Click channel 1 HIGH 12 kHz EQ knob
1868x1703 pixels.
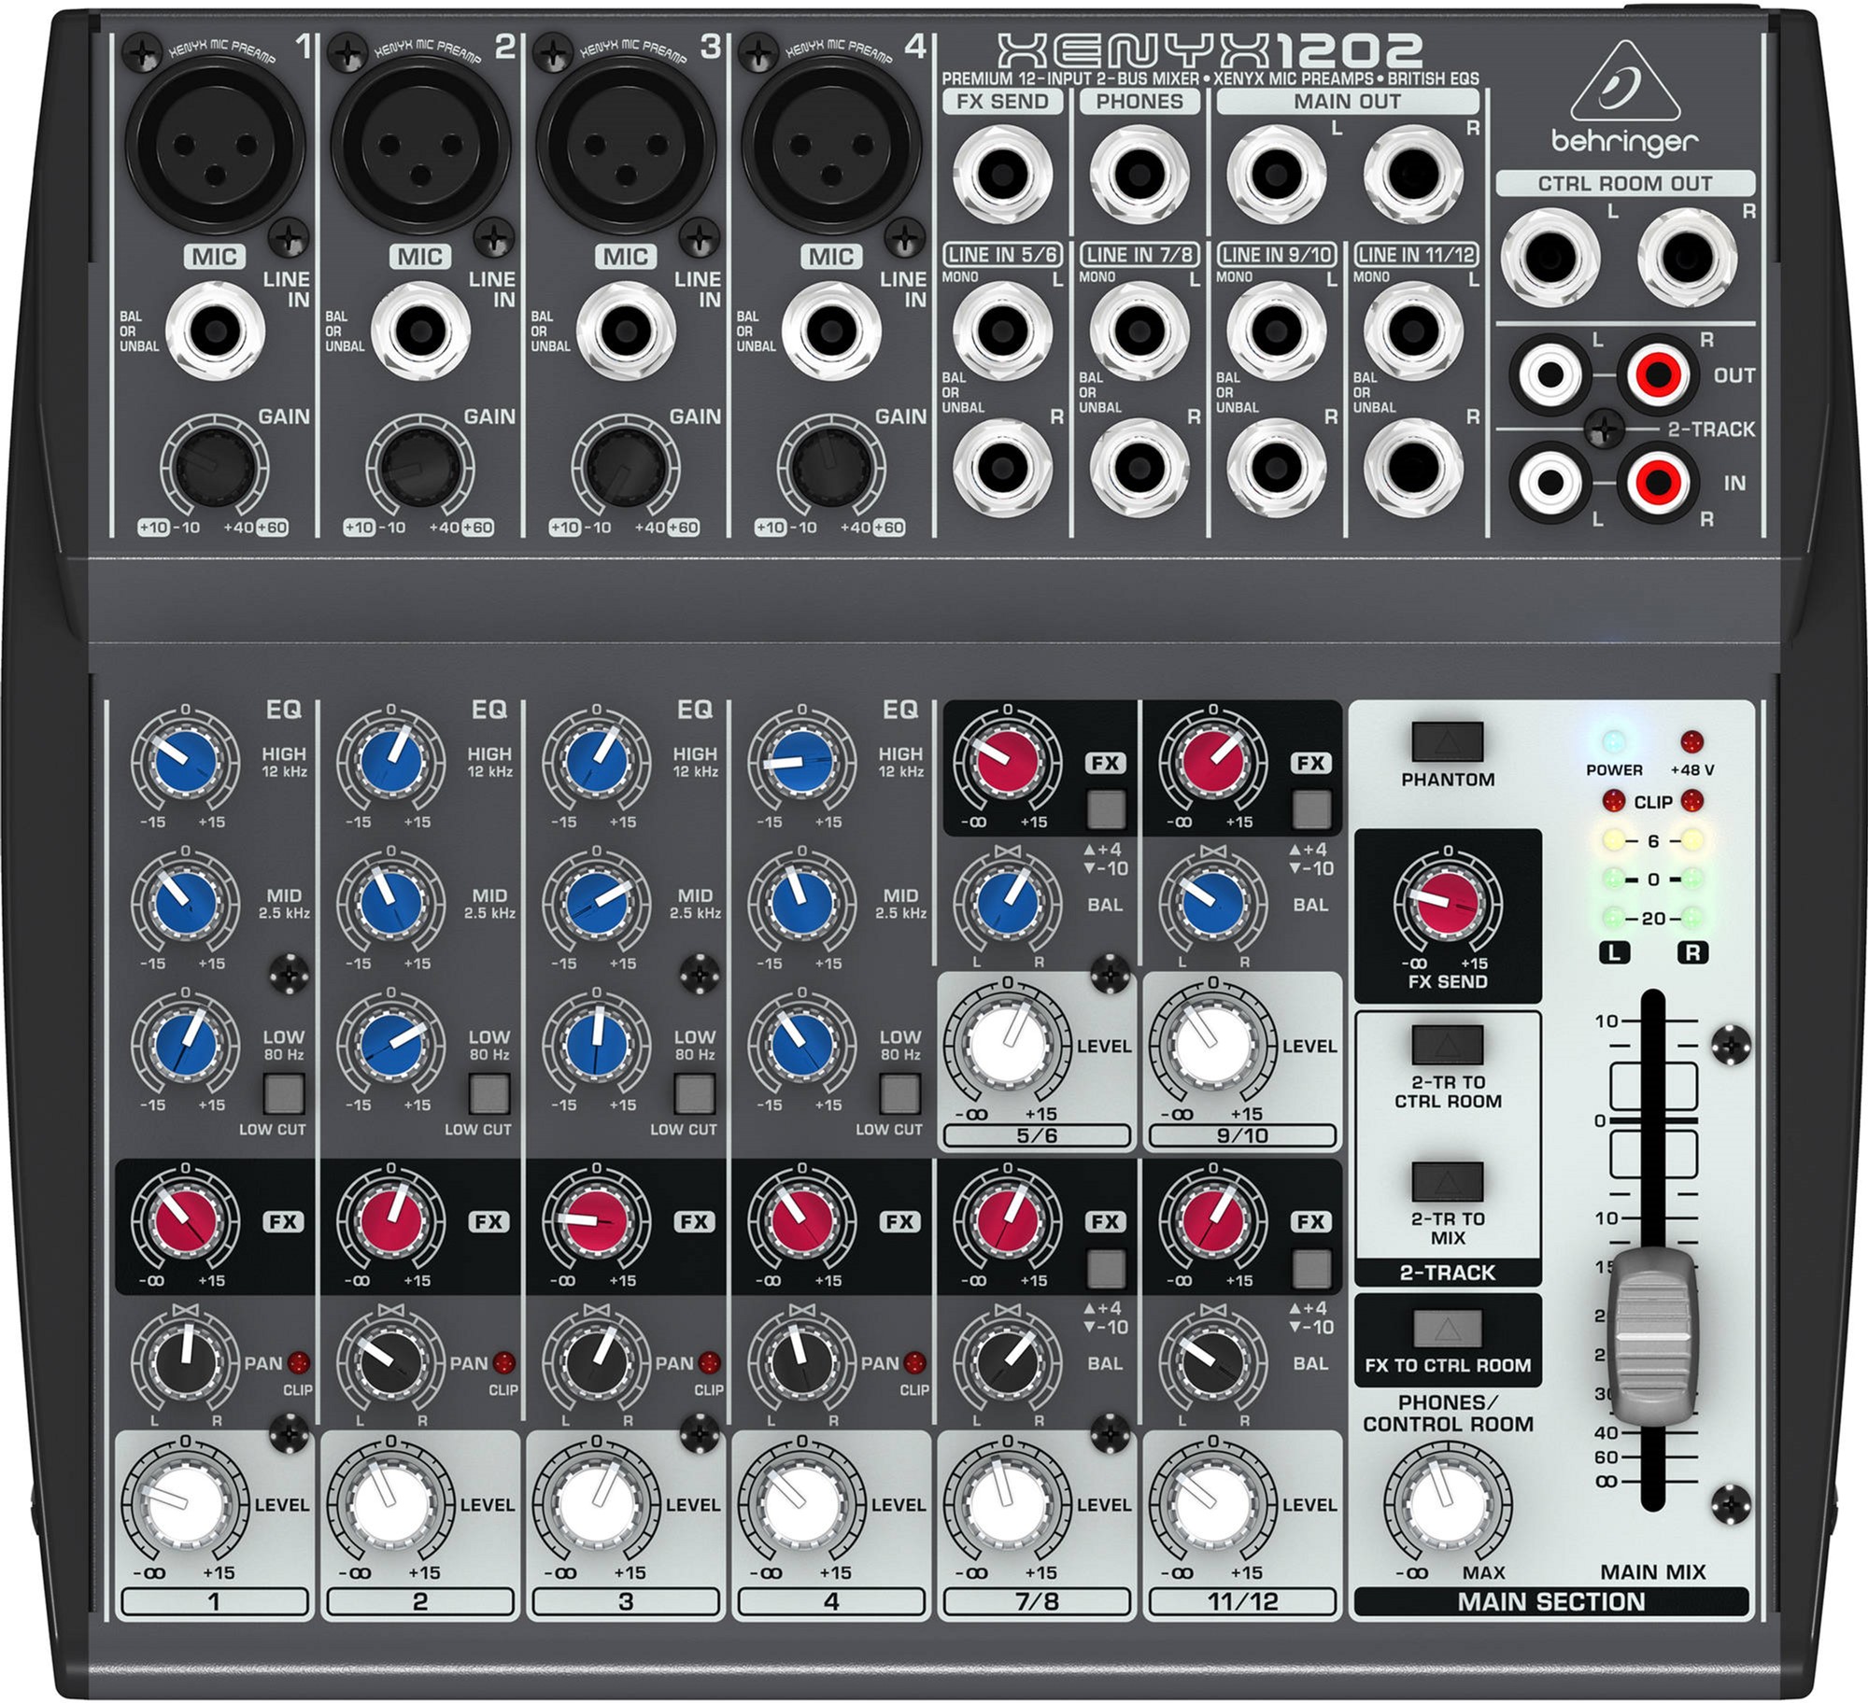pos(186,761)
